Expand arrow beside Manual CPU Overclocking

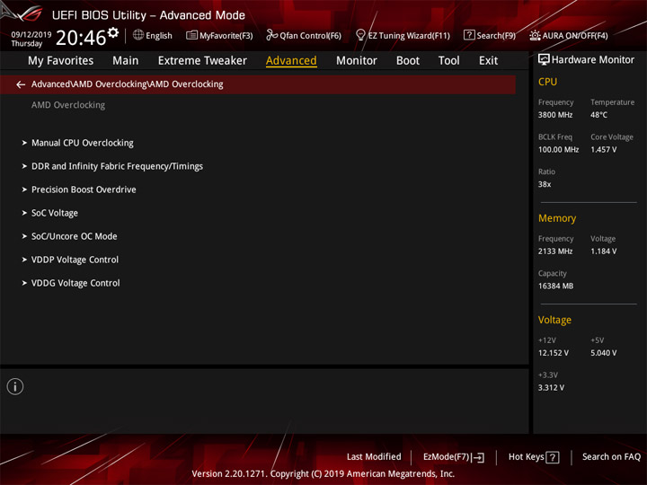pos(24,143)
